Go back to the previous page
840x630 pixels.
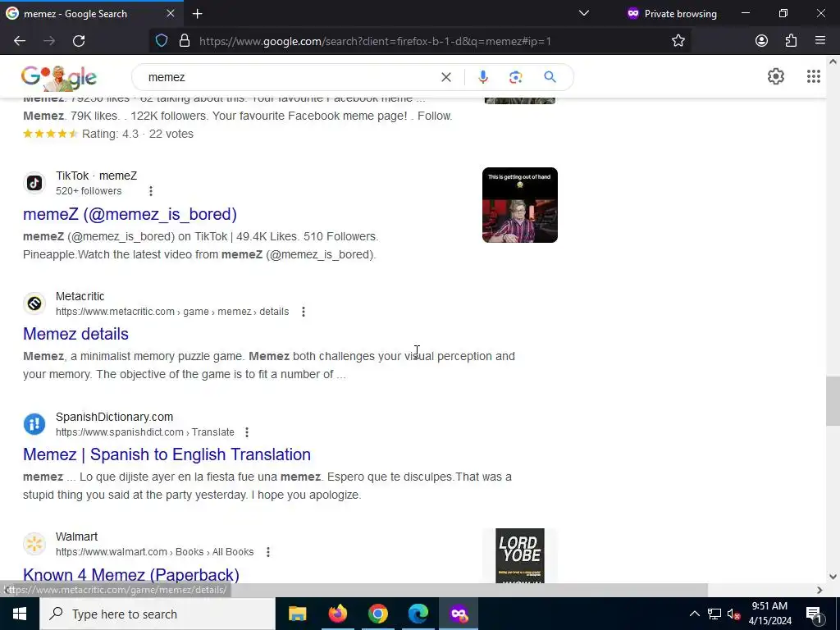tap(20, 41)
